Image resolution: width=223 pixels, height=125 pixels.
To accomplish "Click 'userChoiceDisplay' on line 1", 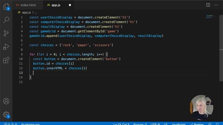I will click(x=56, y=17).
